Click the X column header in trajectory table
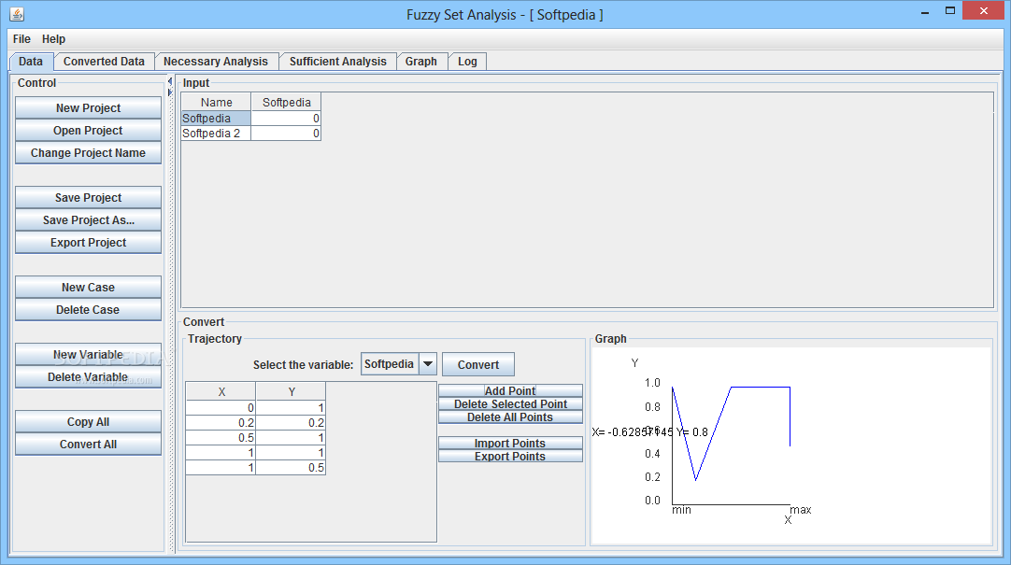The height and width of the screenshot is (565, 1011). (x=221, y=391)
